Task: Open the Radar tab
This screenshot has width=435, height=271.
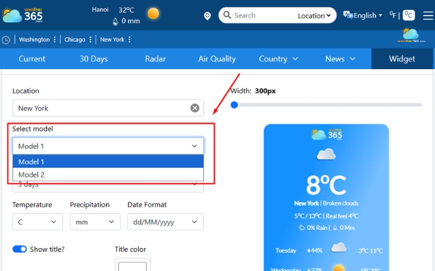Action: pyautogui.click(x=155, y=59)
